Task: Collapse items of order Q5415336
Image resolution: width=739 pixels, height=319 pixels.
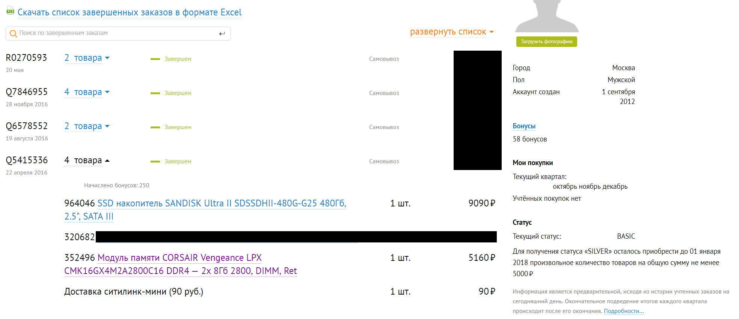Action: (87, 160)
